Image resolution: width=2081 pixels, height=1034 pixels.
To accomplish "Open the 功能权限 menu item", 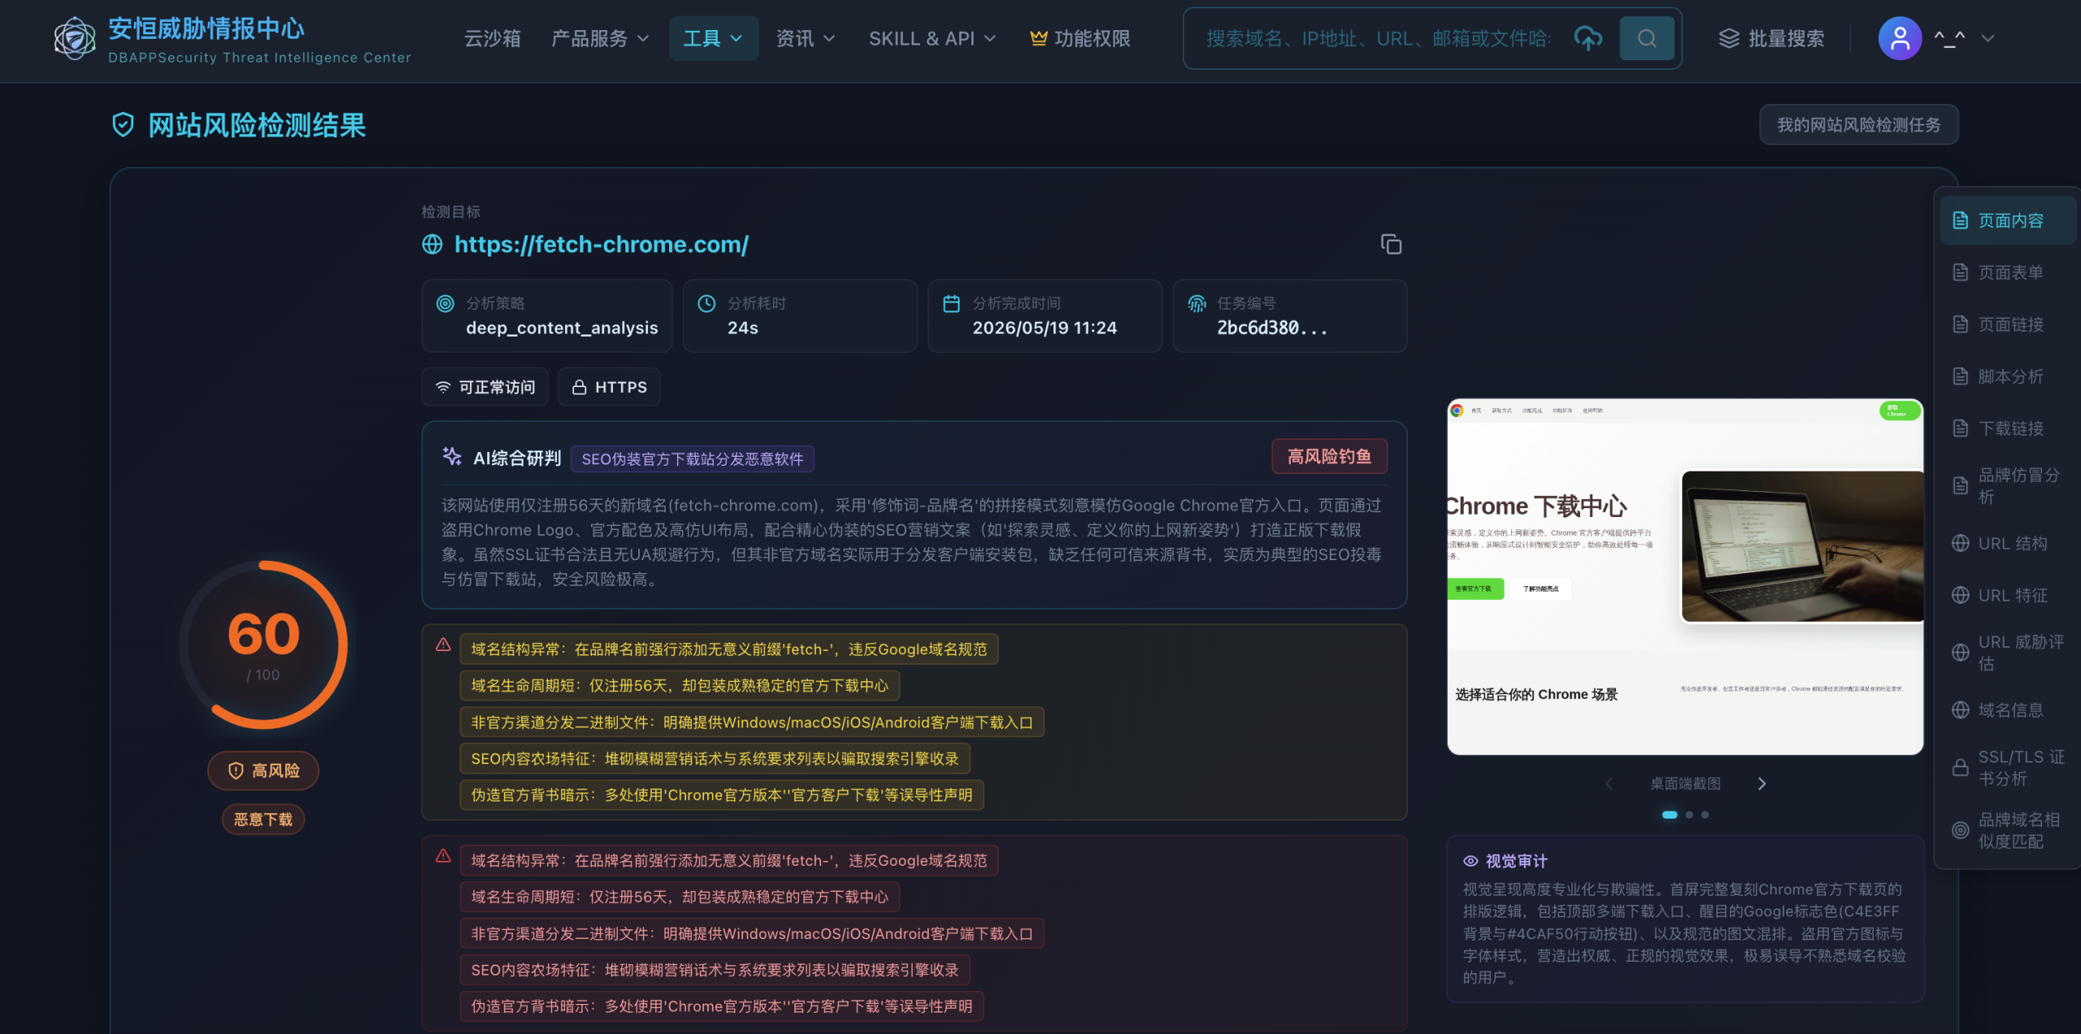I will tap(1080, 38).
